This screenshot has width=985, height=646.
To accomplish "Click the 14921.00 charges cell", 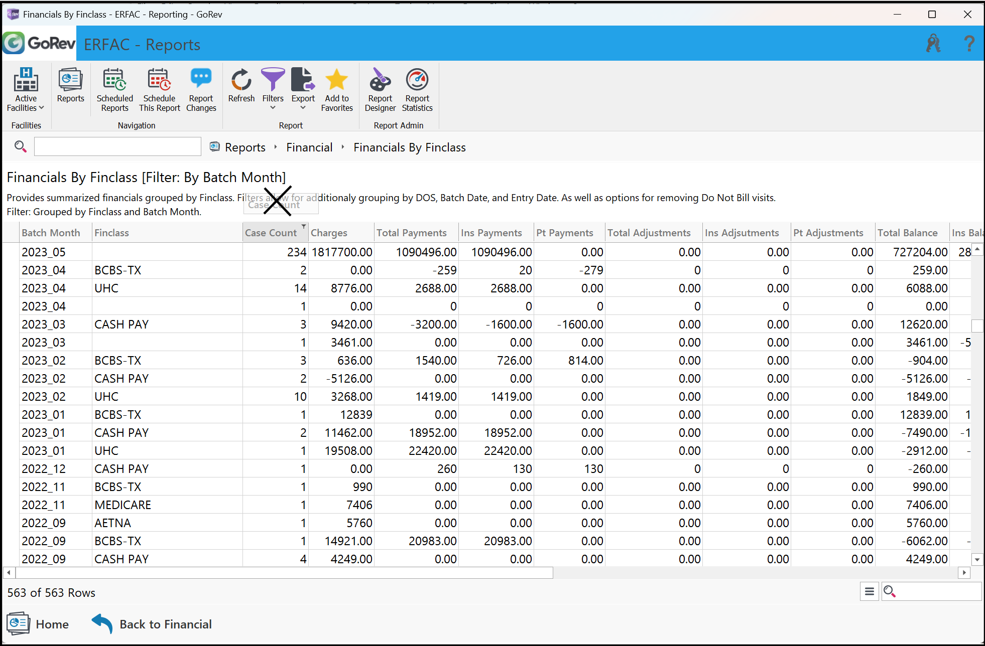I will [x=341, y=541].
